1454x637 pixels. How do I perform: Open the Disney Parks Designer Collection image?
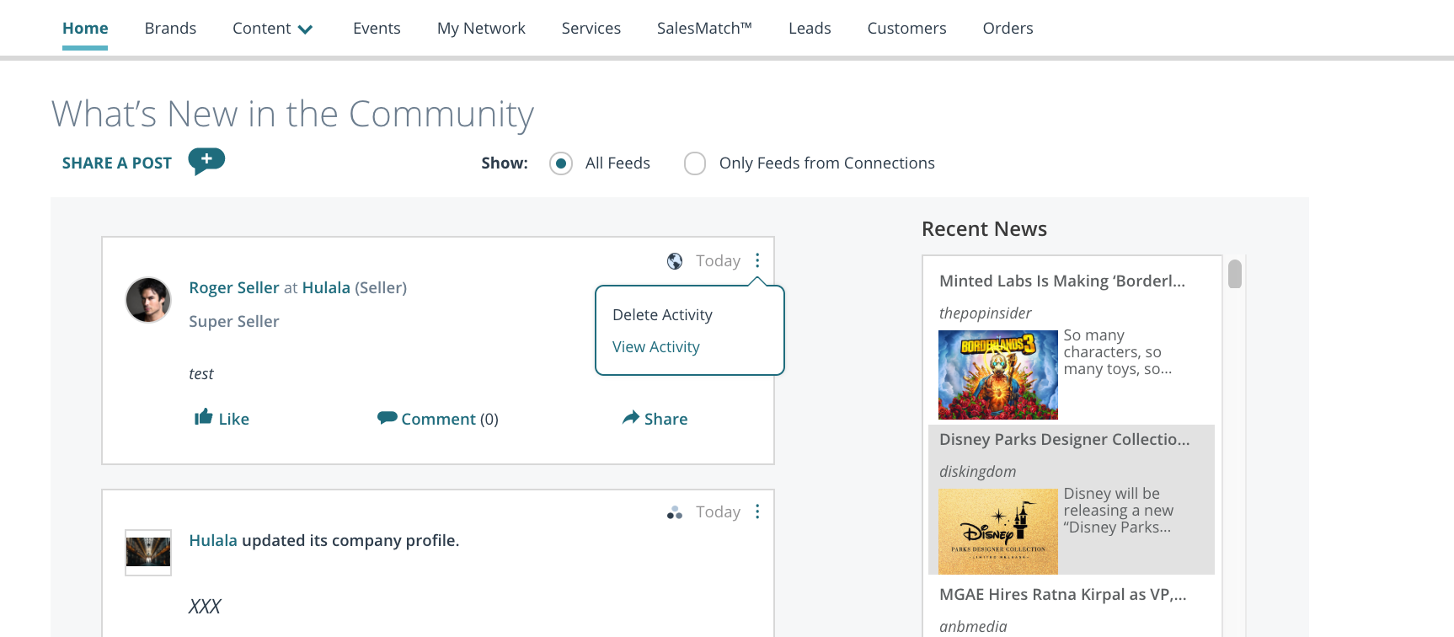(x=998, y=531)
